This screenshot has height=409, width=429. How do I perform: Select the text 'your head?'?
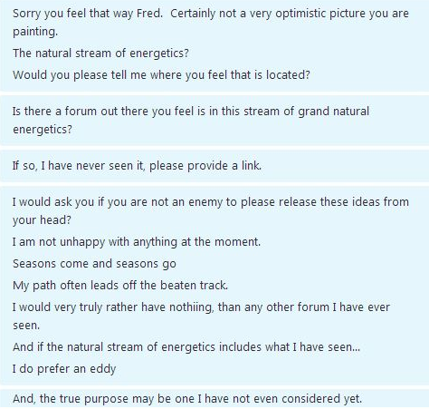tap(42, 220)
